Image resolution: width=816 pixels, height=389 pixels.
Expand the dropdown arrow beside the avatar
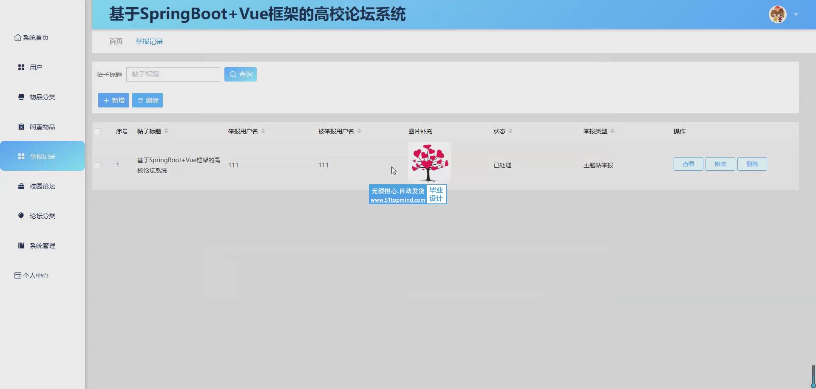coord(796,14)
